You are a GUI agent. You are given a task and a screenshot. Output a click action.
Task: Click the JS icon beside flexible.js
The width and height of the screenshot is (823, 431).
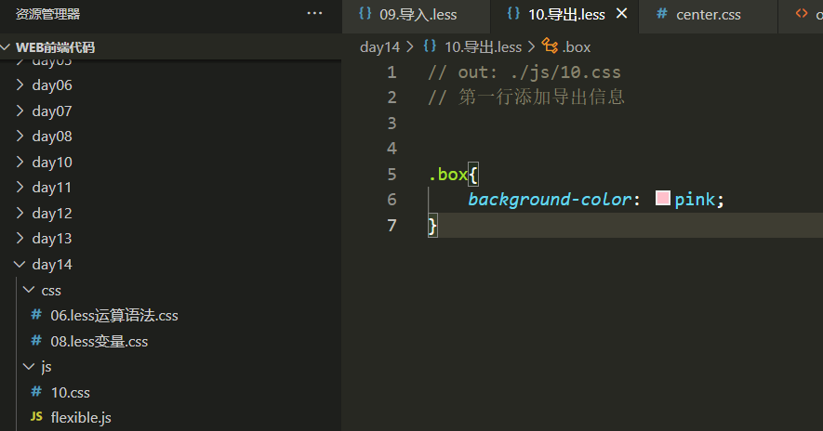tap(36, 417)
